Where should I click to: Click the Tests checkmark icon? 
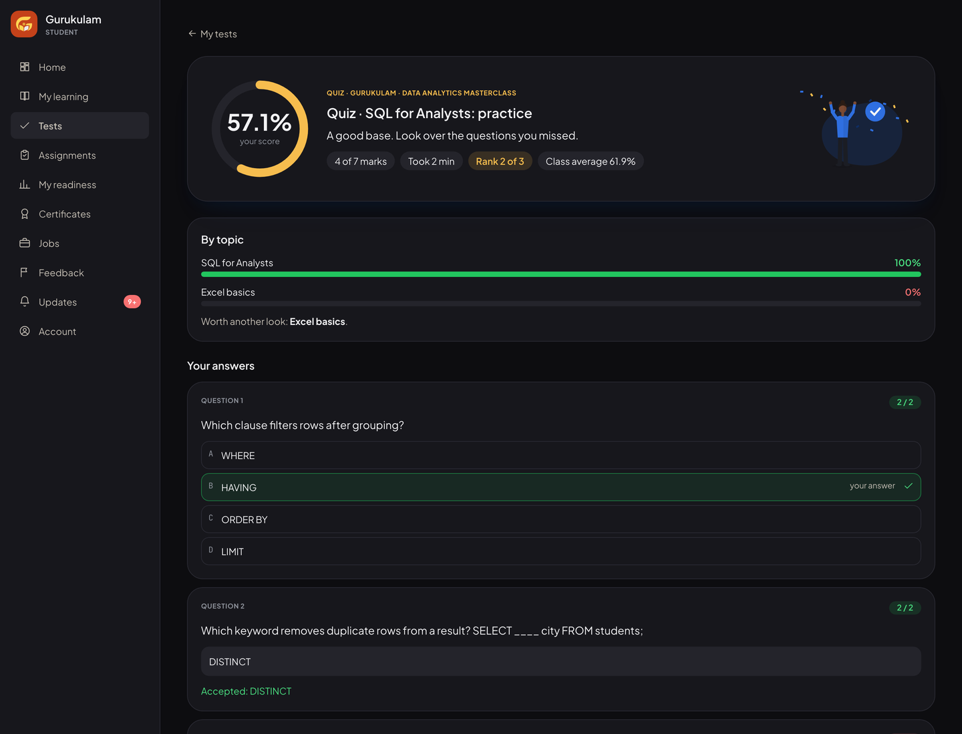click(x=25, y=125)
